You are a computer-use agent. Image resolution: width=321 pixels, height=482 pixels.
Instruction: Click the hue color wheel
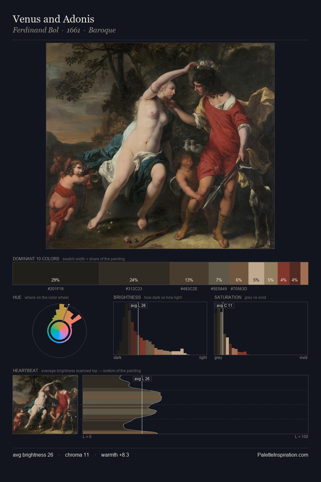[59, 331]
